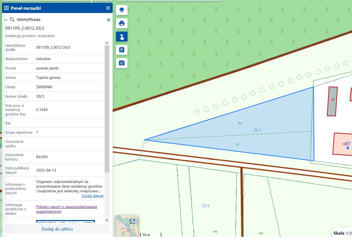
Task: Click the camera screenshot icon
Action: (x=121, y=63)
